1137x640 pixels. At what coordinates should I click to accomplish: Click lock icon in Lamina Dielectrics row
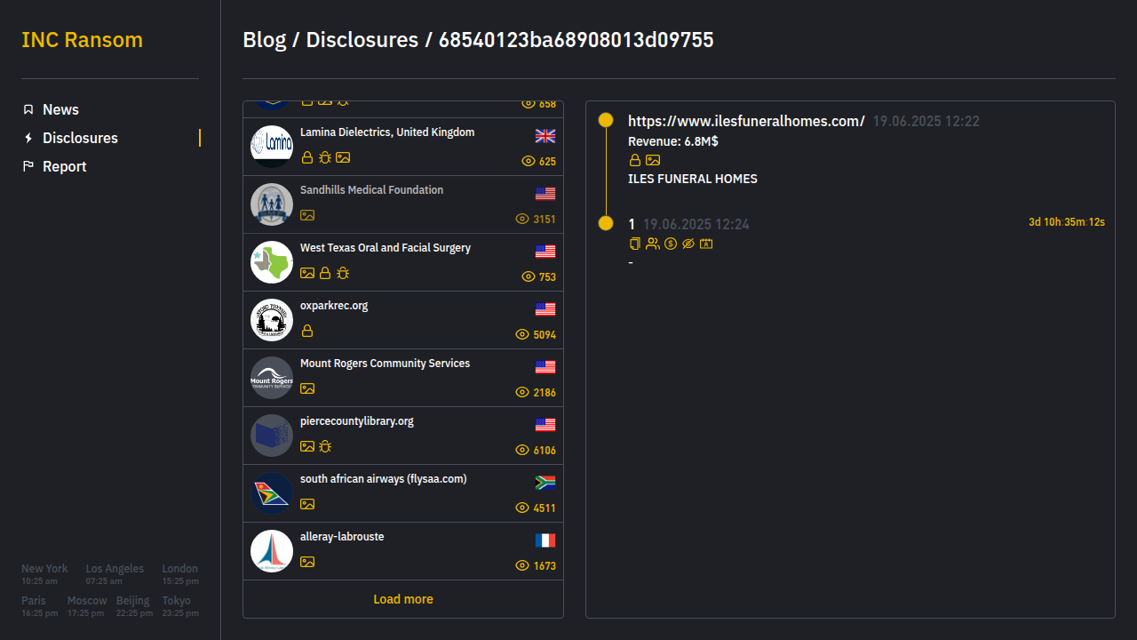(307, 157)
